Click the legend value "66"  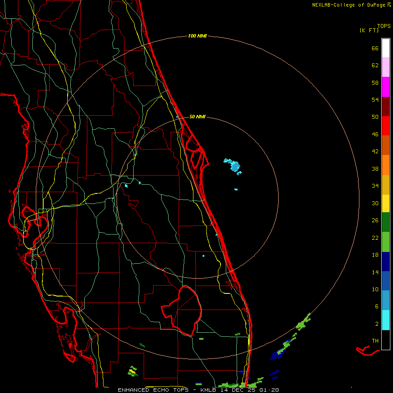pos(375,48)
